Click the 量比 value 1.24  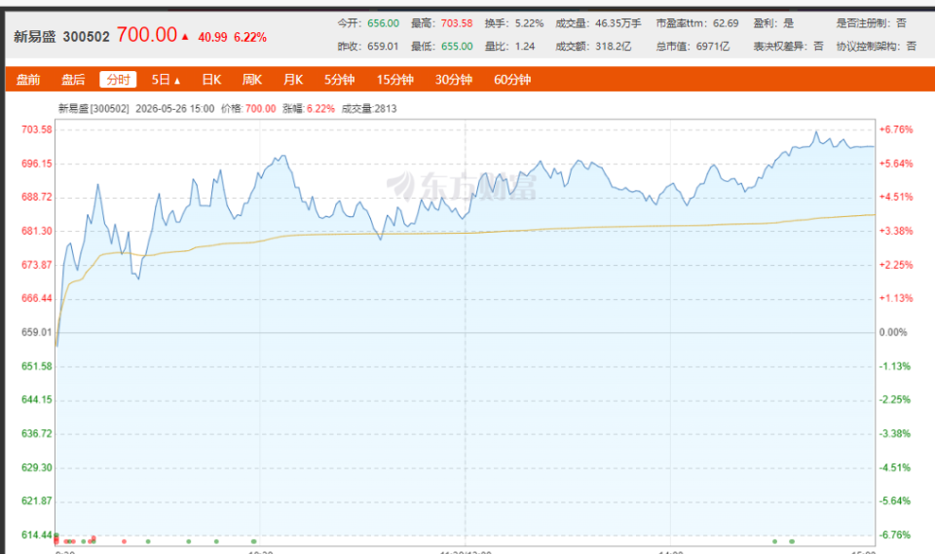click(x=525, y=46)
